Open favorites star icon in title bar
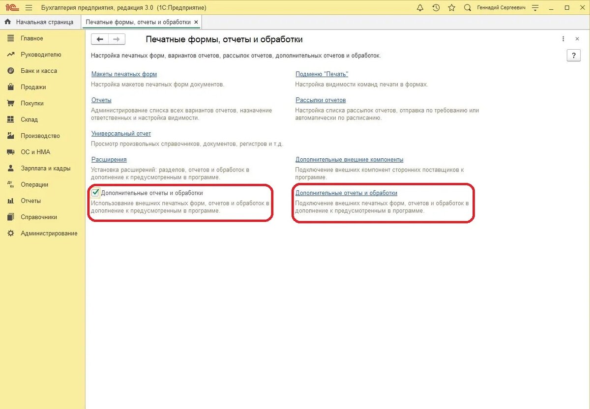Image resolution: width=590 pixels, height=409 pixels. (x=451, y=8)
